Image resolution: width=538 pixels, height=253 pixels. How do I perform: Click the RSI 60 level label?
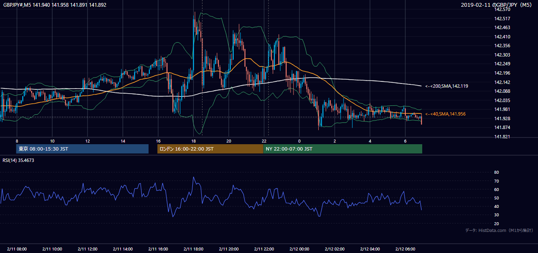pyautogui.click(x=496, y=189)
